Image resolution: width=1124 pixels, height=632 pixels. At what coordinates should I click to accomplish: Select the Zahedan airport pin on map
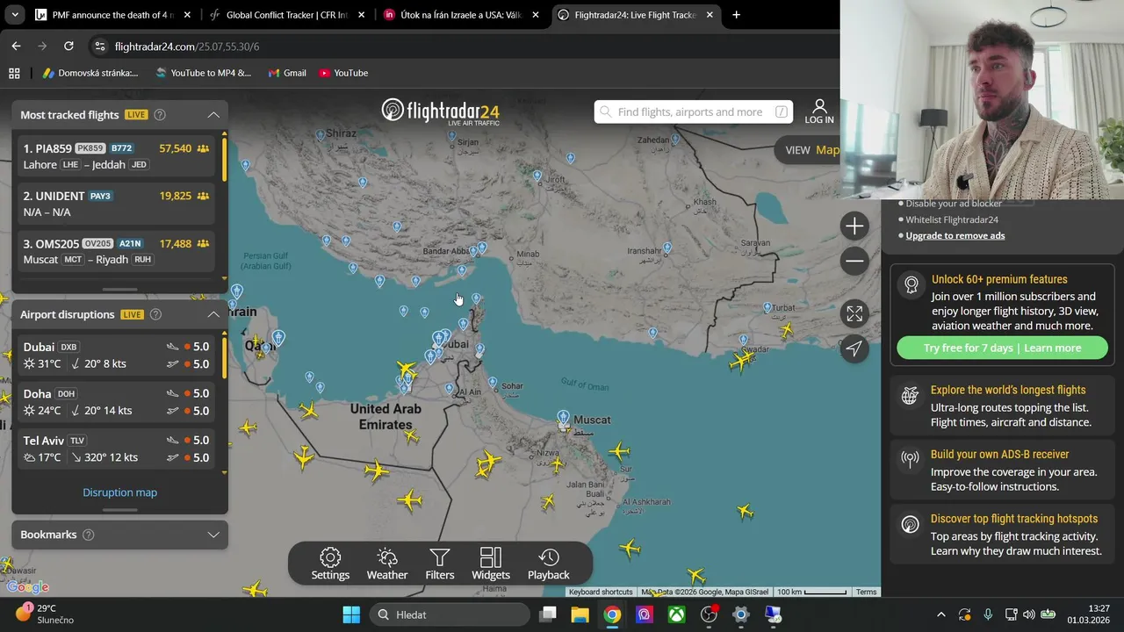(675, 139)
